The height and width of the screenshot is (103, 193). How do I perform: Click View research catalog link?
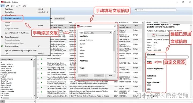[162, 35]
